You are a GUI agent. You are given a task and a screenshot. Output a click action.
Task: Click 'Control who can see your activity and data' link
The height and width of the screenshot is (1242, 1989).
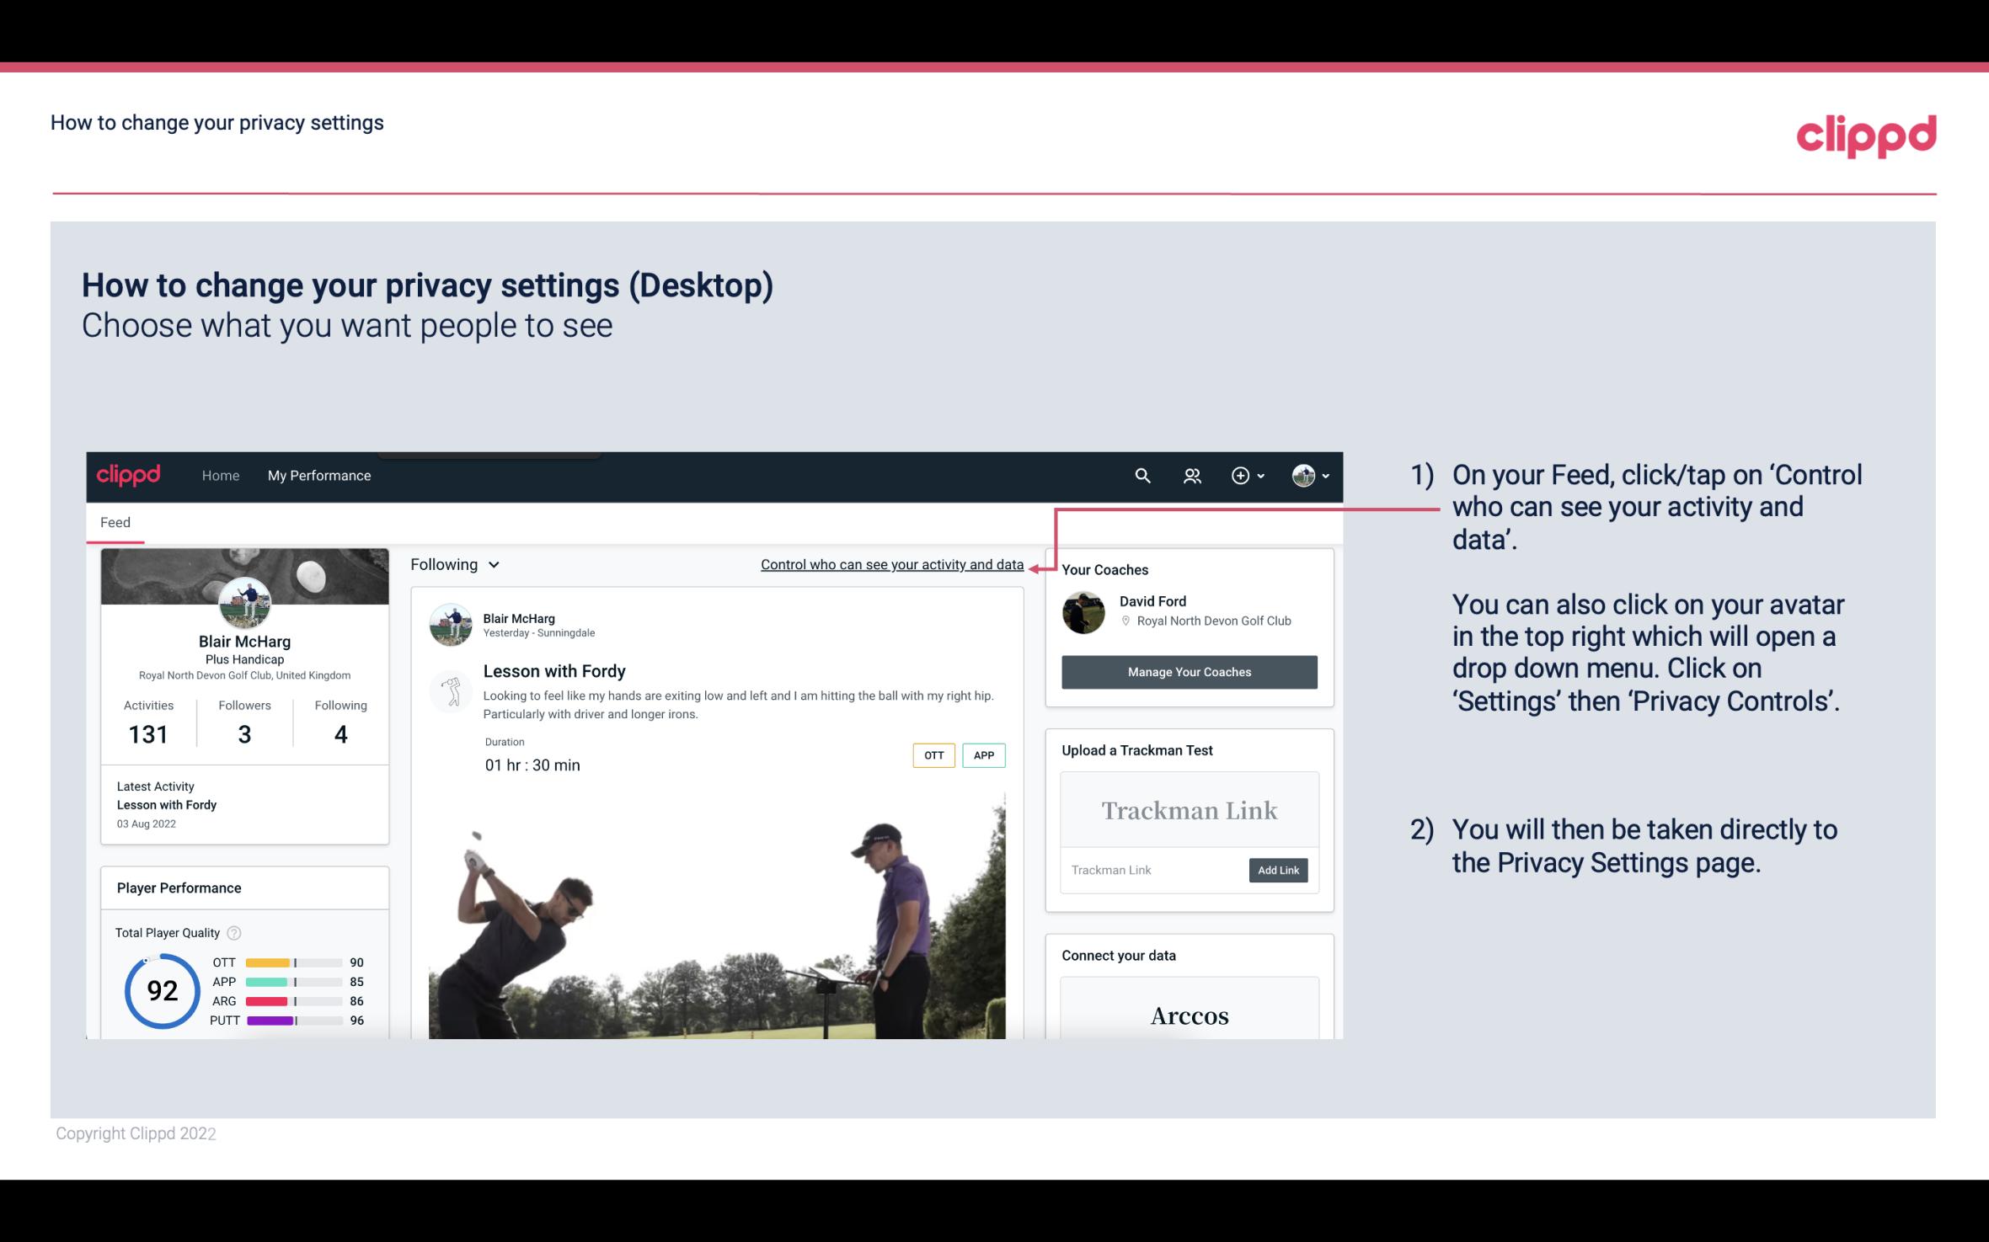(891, 564)
